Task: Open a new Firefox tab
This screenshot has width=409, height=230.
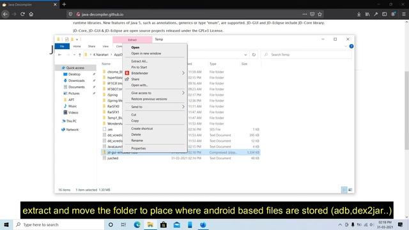Action: click(64, 4)
